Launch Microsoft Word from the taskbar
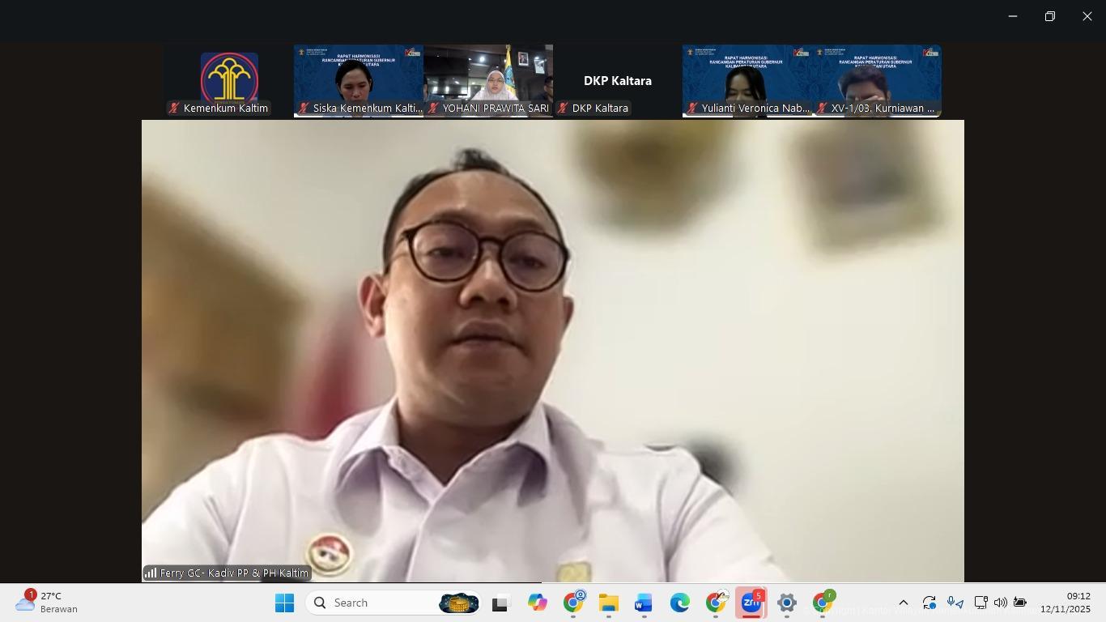 point(644,603)
